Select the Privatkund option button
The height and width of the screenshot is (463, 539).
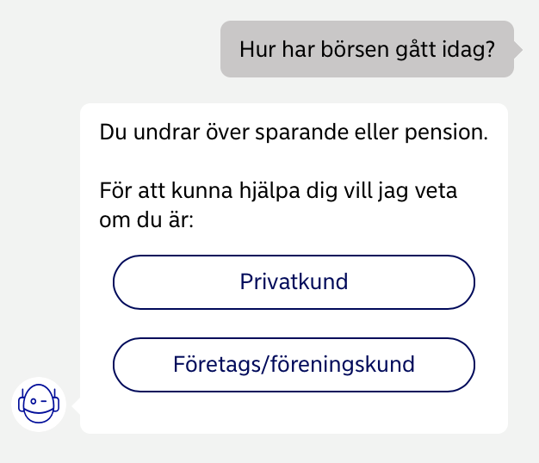[294, 282]
